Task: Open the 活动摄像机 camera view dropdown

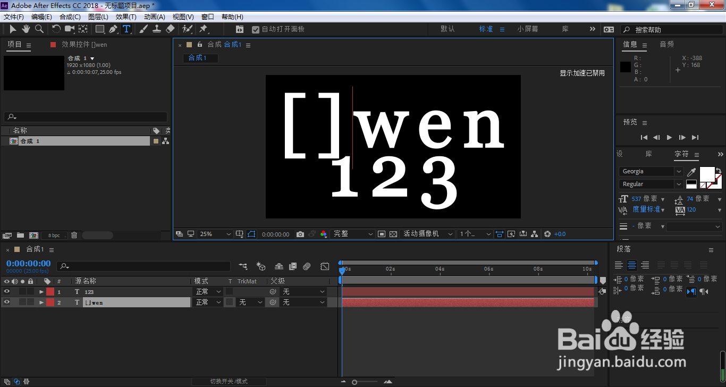Action: pos(427,234)
